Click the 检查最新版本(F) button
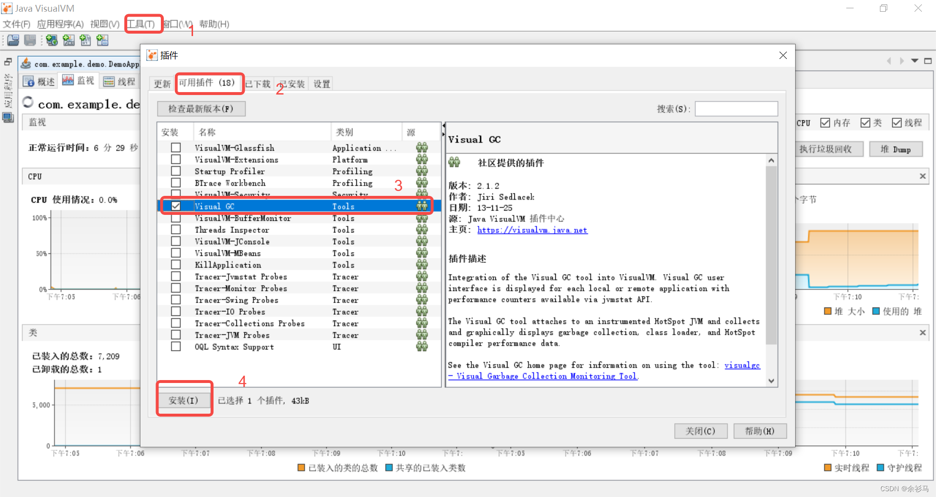 click(201, 108)
